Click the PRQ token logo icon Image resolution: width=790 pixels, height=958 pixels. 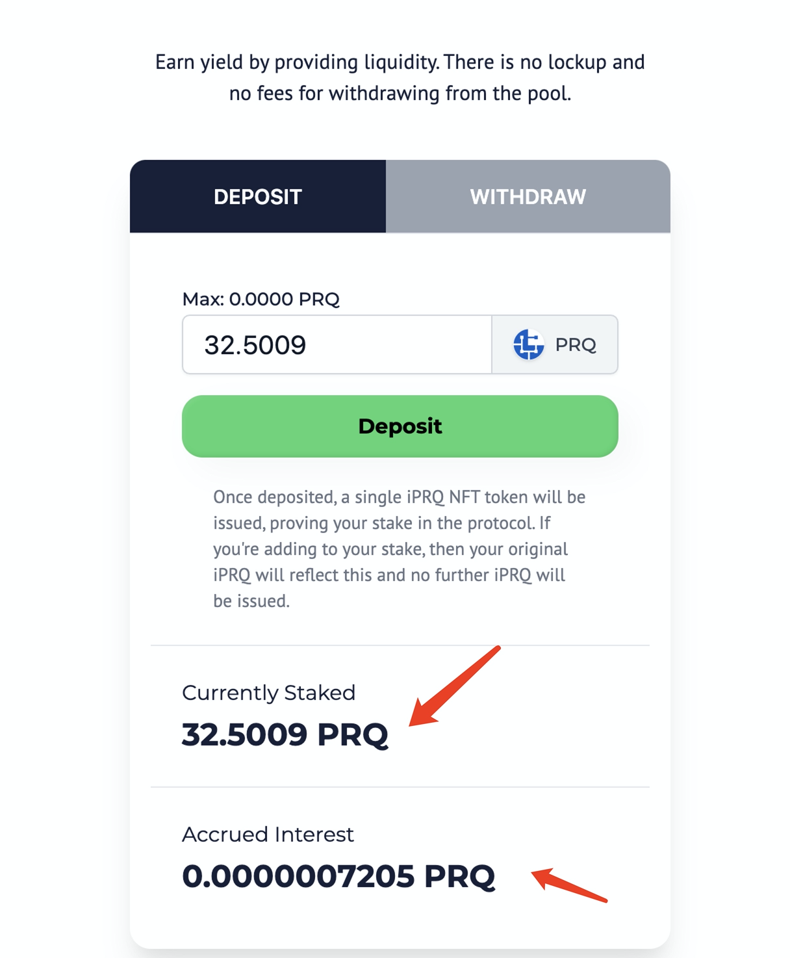(x=528, y=344)
